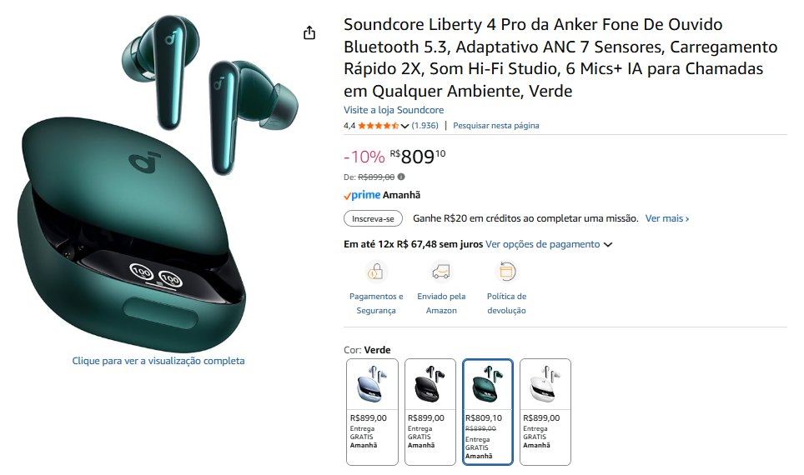Image resolution: width=804 pixels, height=475 pixels.
Task: Expand the rating breakdown chevron
Action: [x=405, y=126]
